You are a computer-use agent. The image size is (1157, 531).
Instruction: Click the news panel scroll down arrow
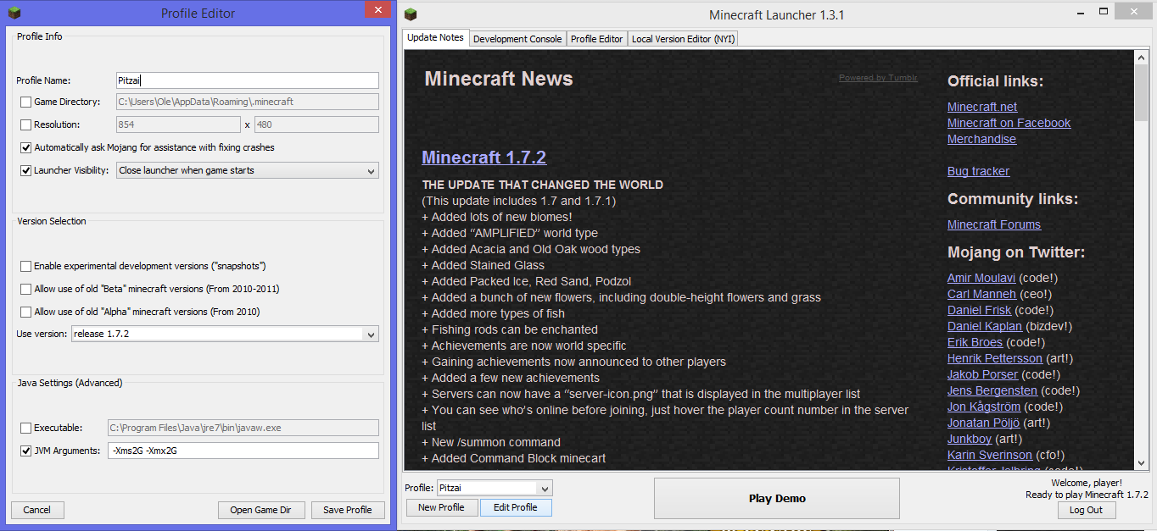tap(1141, 462)
